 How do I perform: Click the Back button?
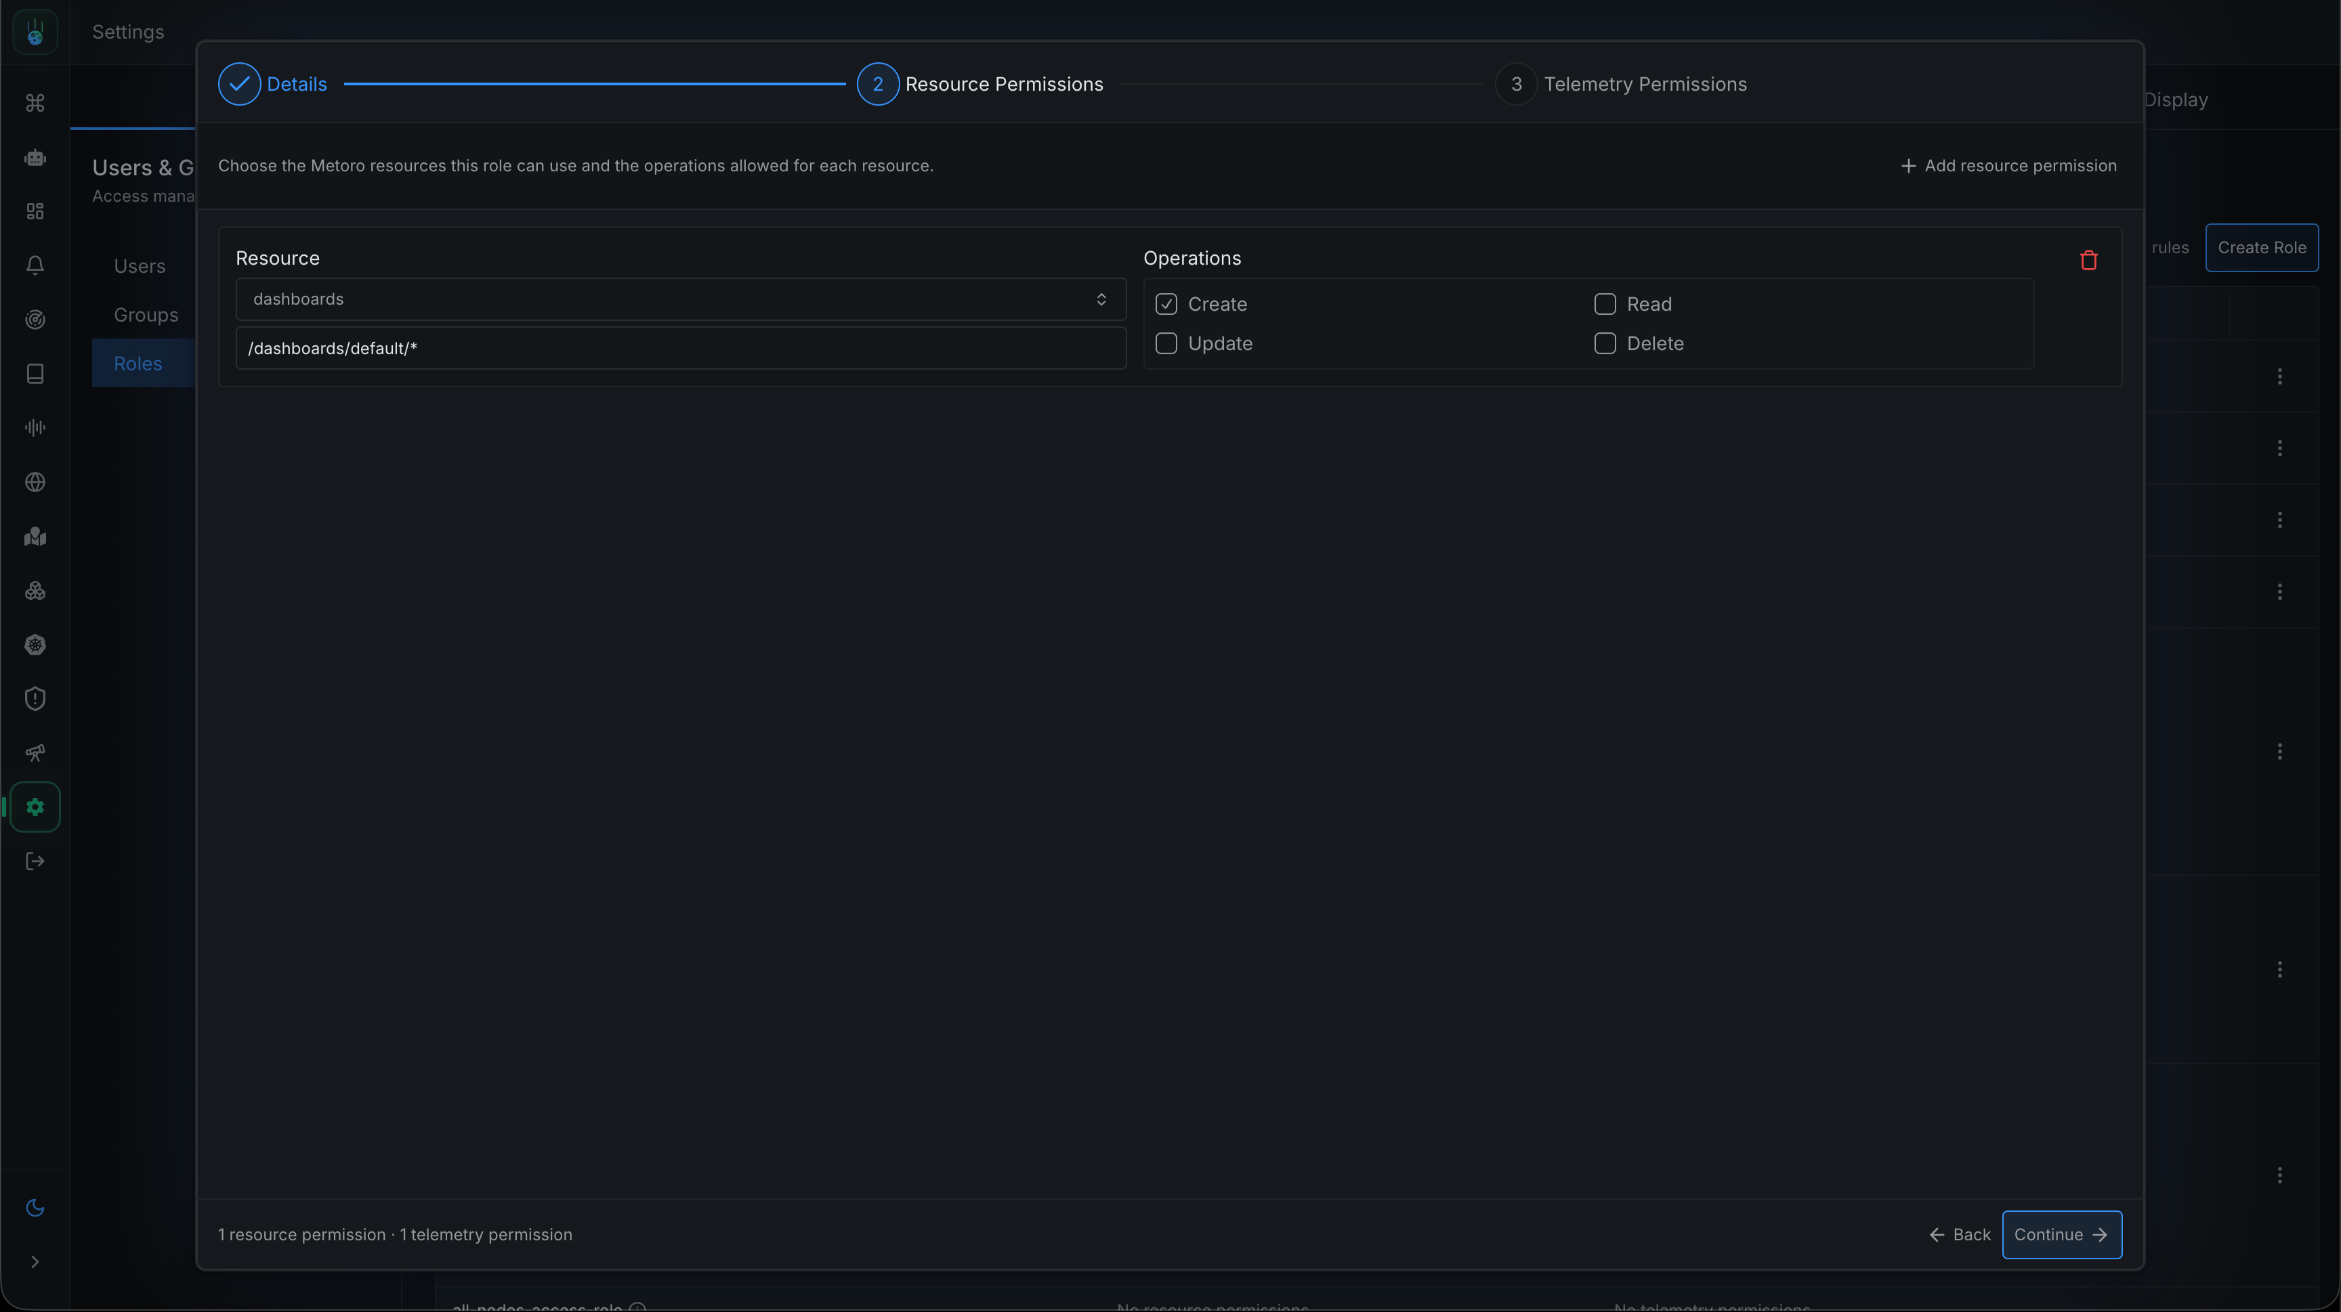click(1960, 1235)
